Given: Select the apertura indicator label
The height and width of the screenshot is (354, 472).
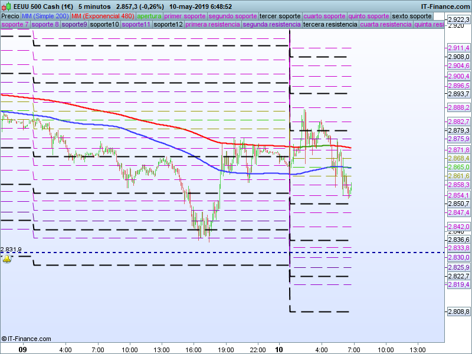Looking at the screenshot, I should [149, 17].
